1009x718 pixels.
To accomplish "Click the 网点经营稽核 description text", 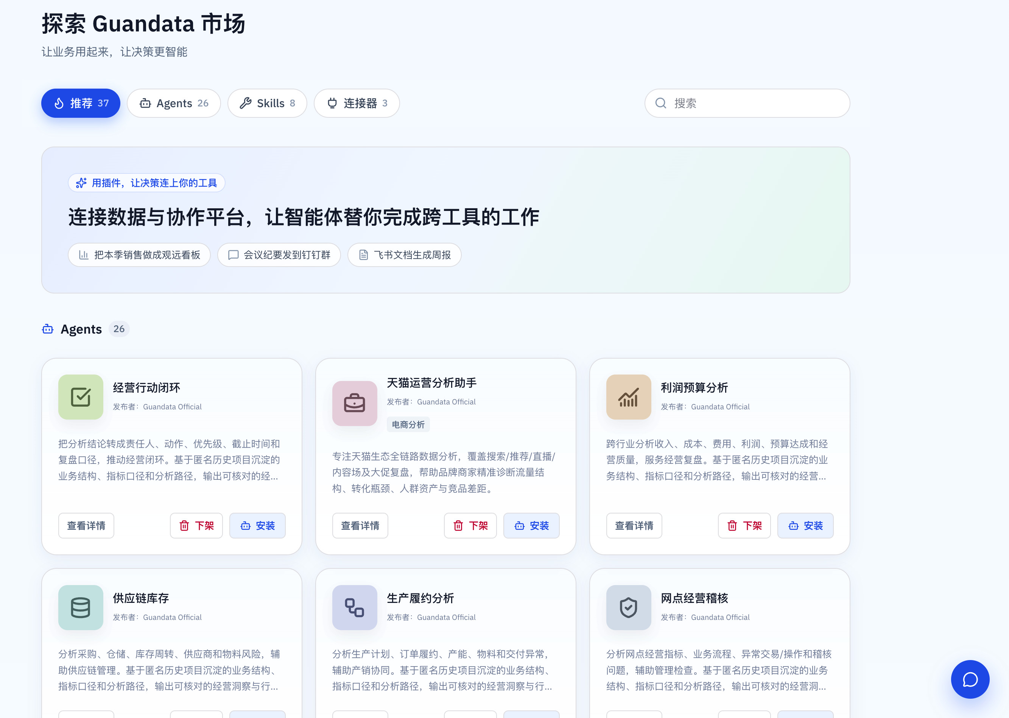I will pyautogui.click(x=719, y=670).
